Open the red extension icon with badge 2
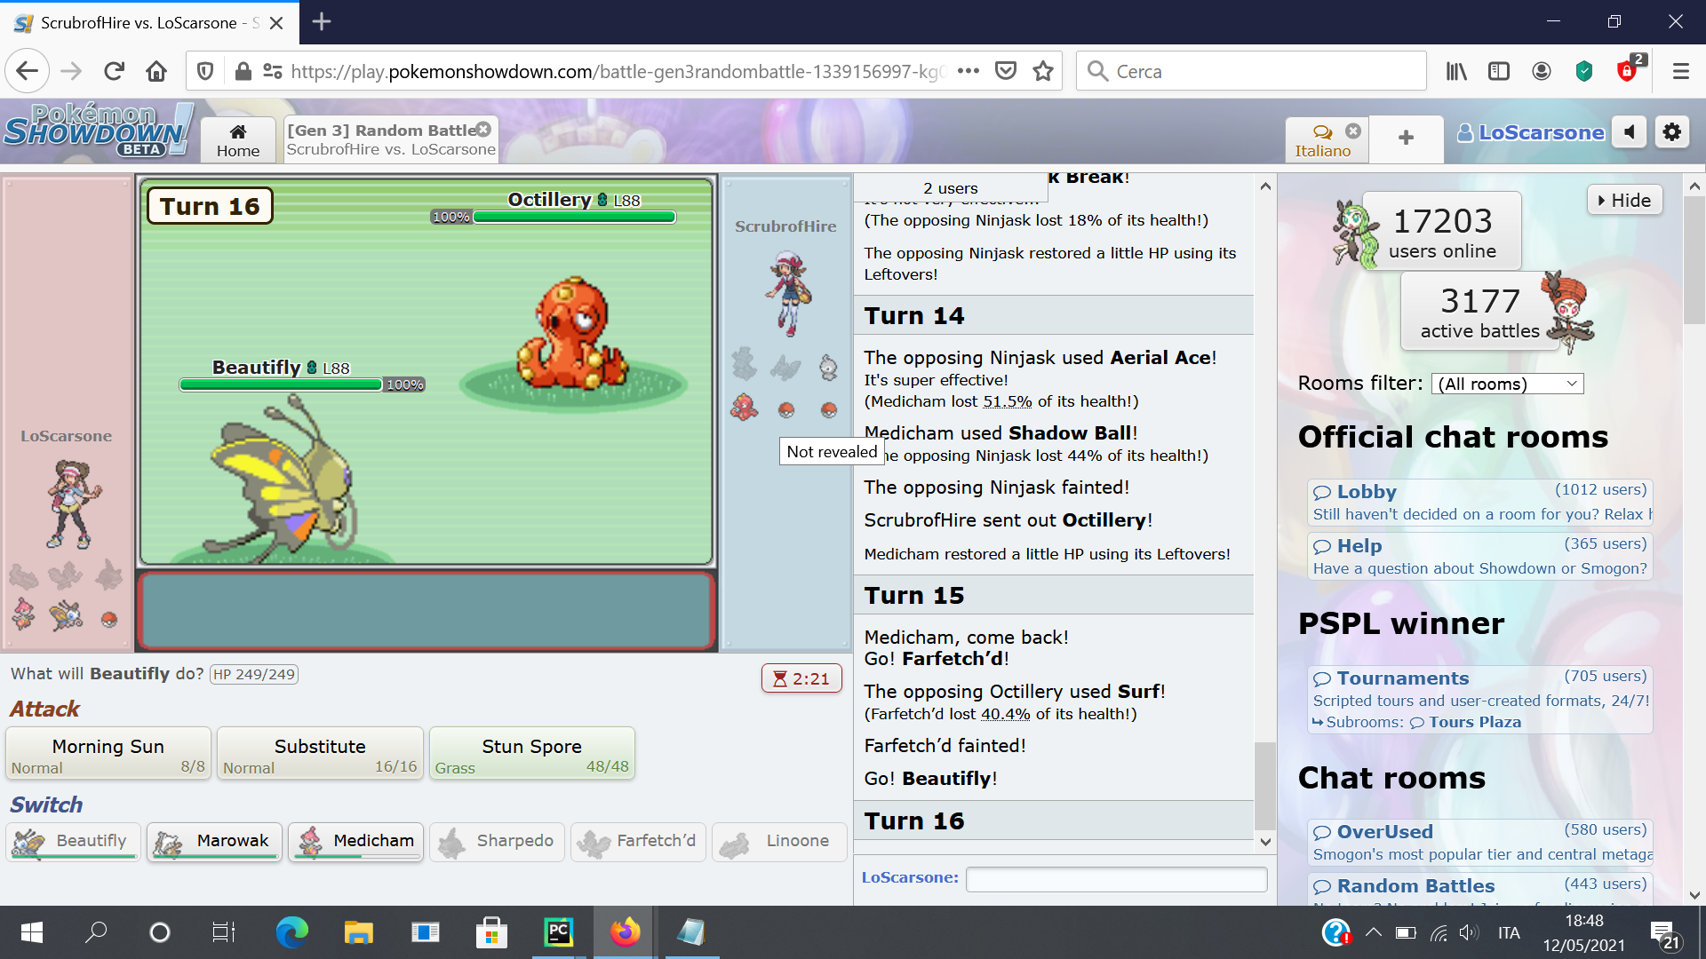Viewport: 1706px width, 959px height. (1629, 69)
